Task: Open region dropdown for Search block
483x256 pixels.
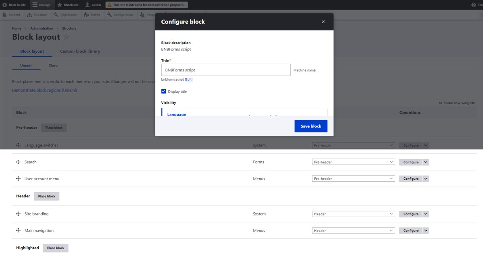Action: [x=353, y=162]
